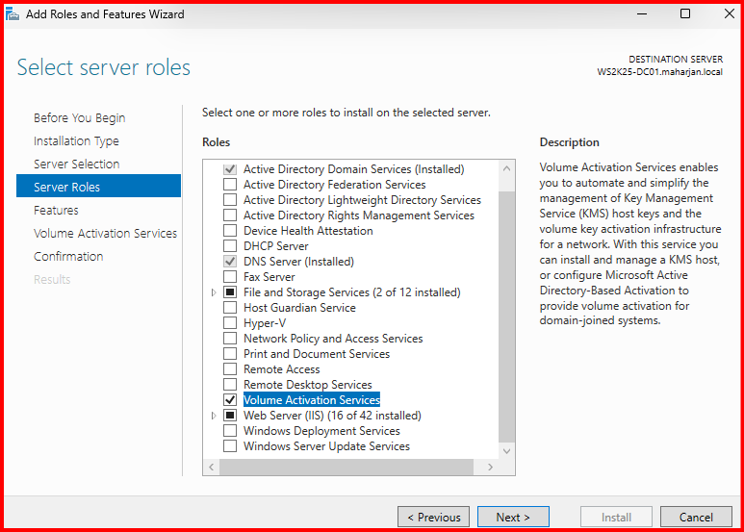Enable the DHCP Server role checkbox
The height and width of the screenshot is (532, 744).
point(230,246)
